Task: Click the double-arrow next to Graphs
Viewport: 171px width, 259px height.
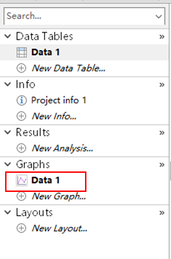Action: [162, 164]
